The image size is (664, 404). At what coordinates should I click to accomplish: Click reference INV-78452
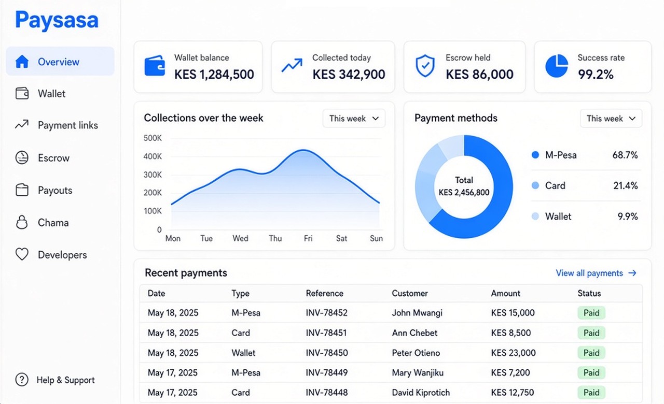tap(327, 313)
